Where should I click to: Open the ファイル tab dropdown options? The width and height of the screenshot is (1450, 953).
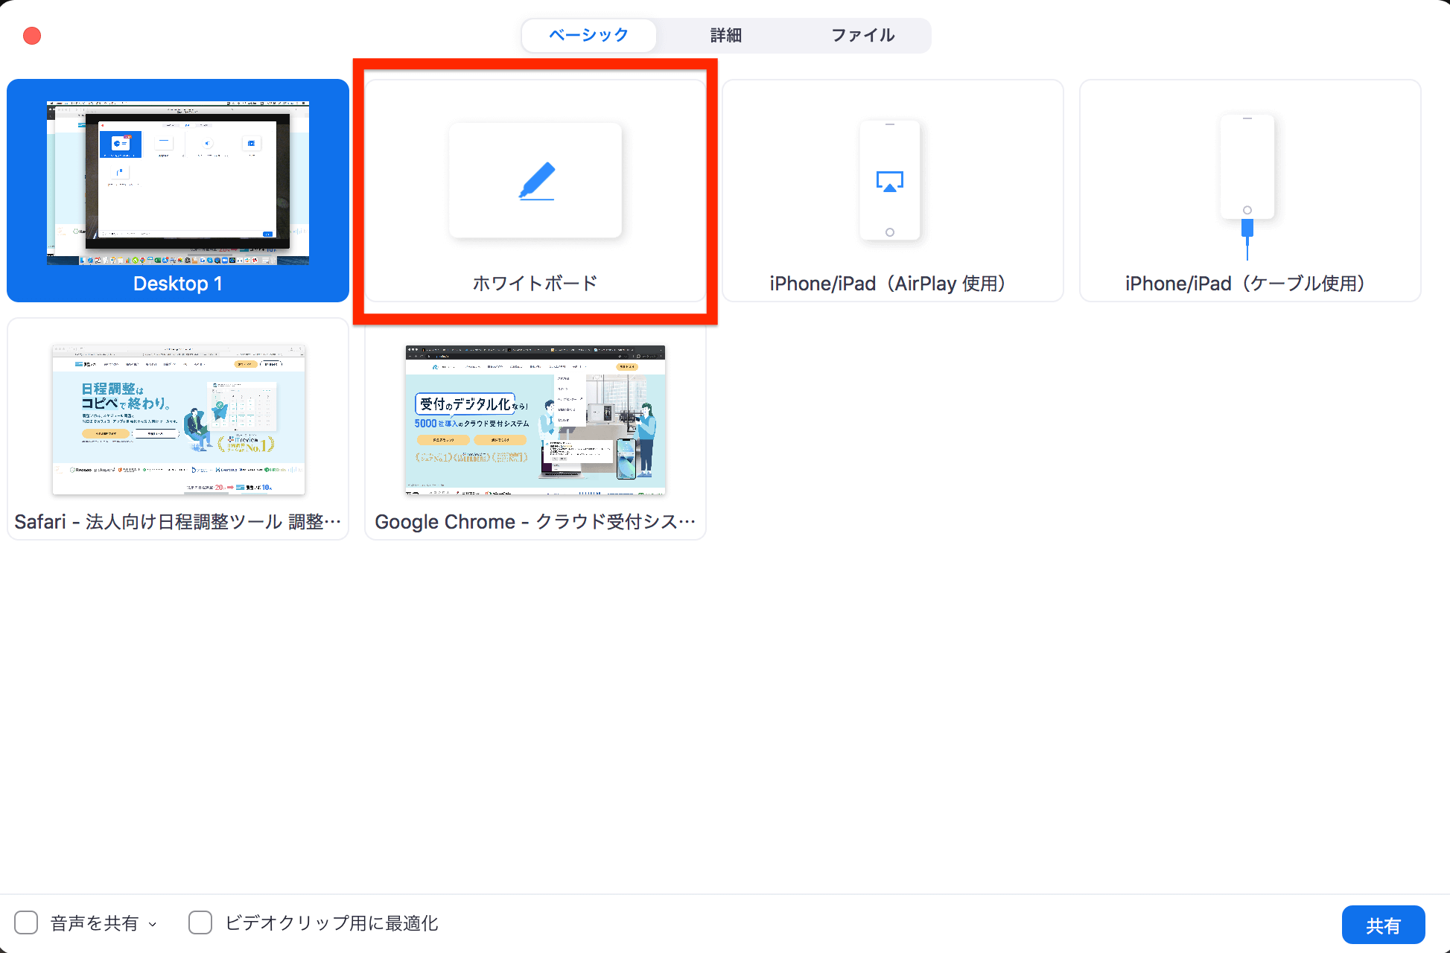coord(863,35)
